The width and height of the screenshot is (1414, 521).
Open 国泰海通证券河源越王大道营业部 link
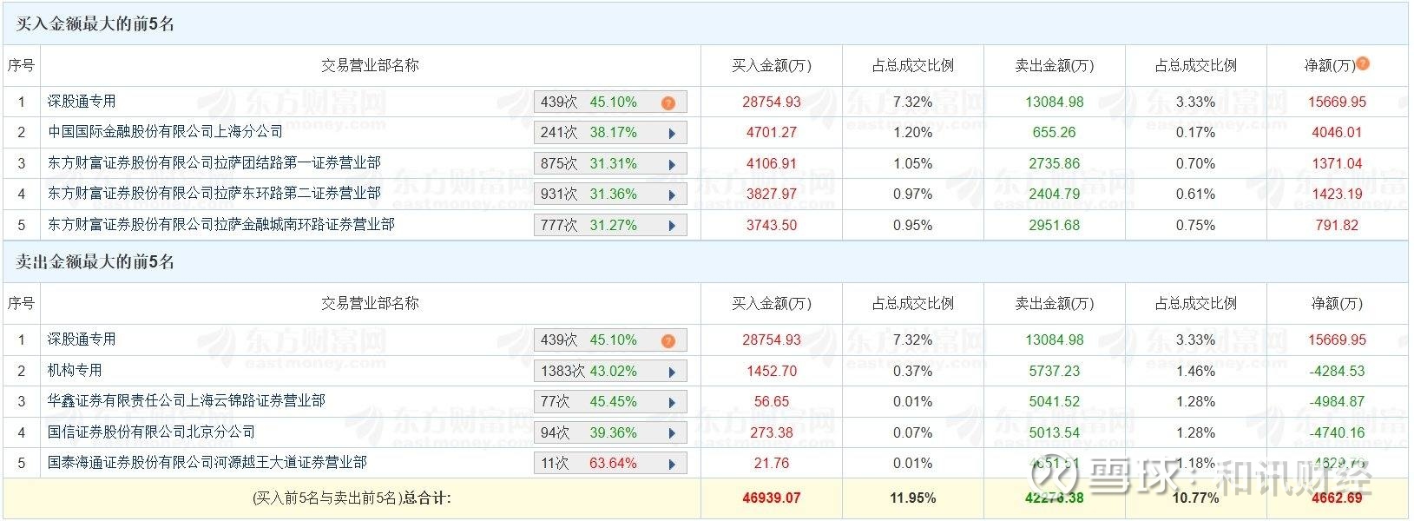pyautogui.click(x=207, y=463)
